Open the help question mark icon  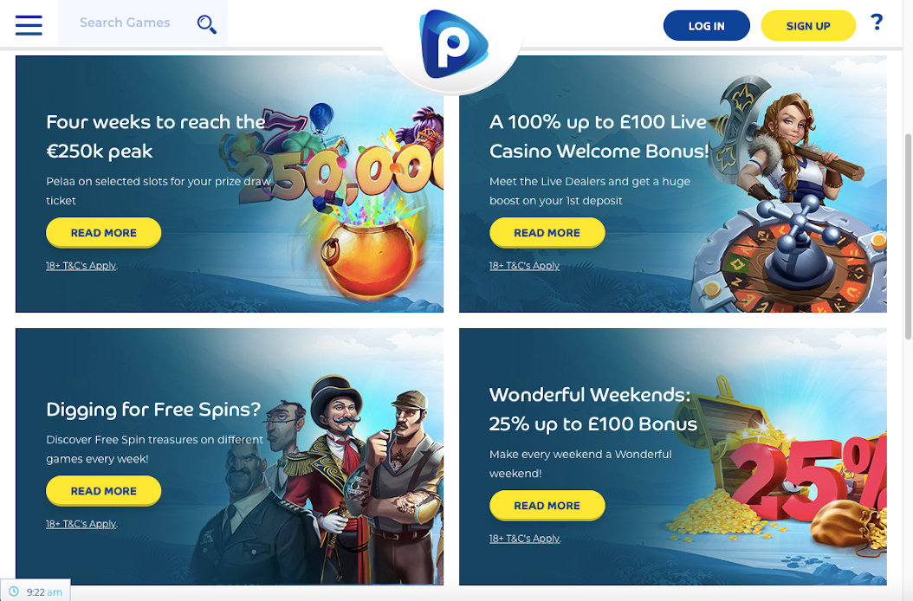877,23
